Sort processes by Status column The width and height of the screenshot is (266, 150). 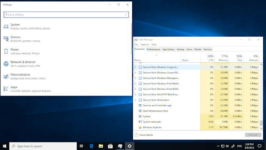[190, 58]
